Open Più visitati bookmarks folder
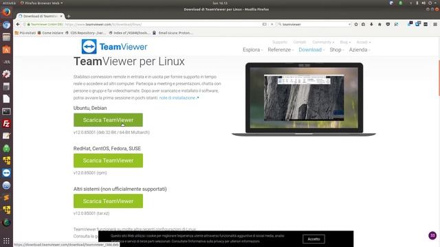Image resolution: width=440 pixels, height=247 pixels. click(x=25, y=33)
